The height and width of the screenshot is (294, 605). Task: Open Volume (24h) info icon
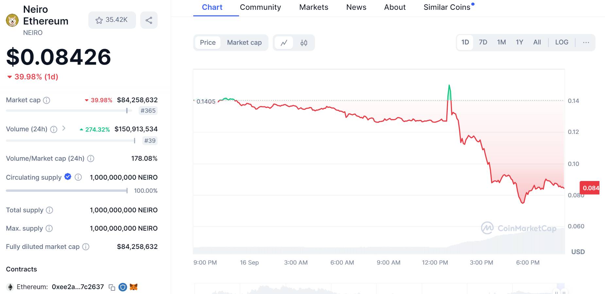click(54, 129)
